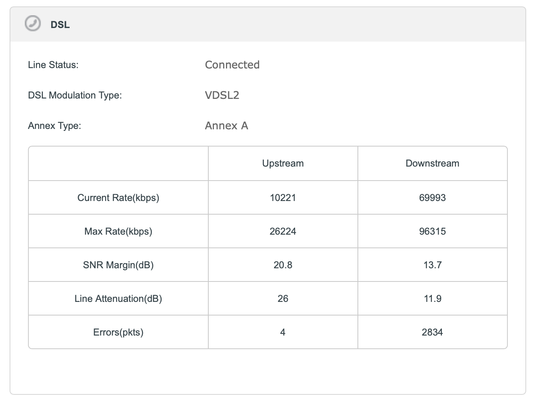This screenshot has height=402, width=535.
Task: Click upstream current rate value 10221
Action: click(x=283, y=198)
